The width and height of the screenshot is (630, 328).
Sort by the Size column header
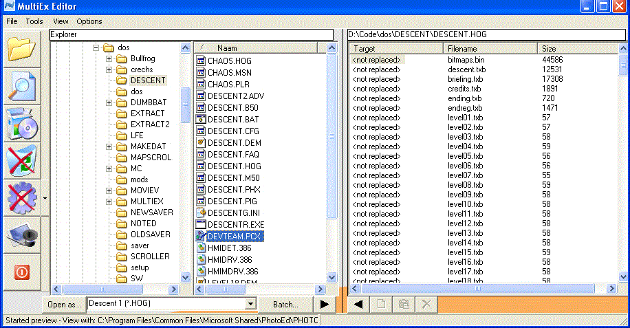[x=578, y=49]
